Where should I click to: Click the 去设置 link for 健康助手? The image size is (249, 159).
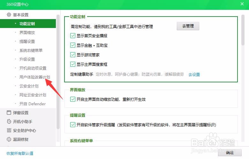(x=194, y=74)
